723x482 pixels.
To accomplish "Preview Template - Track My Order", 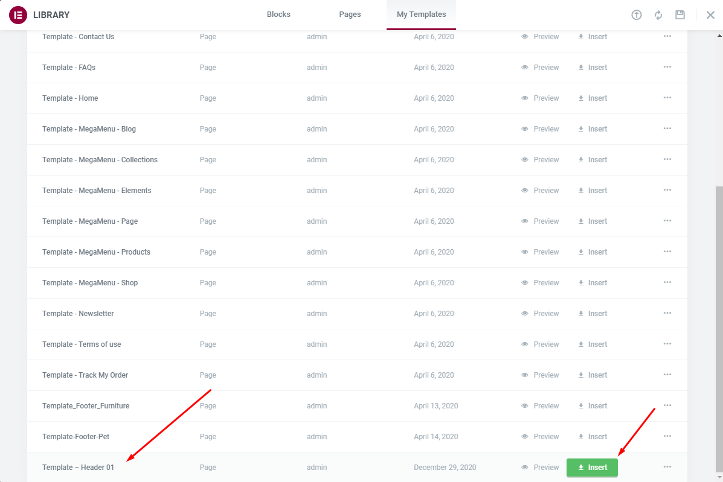I will click(x=540, y=375).
